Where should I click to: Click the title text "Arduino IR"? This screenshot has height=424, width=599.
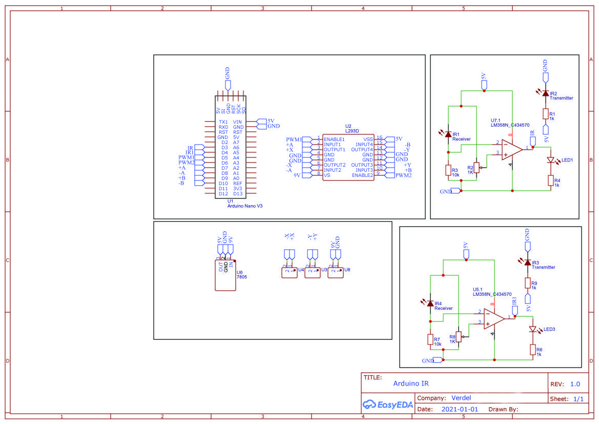click(x=411, y=383)
